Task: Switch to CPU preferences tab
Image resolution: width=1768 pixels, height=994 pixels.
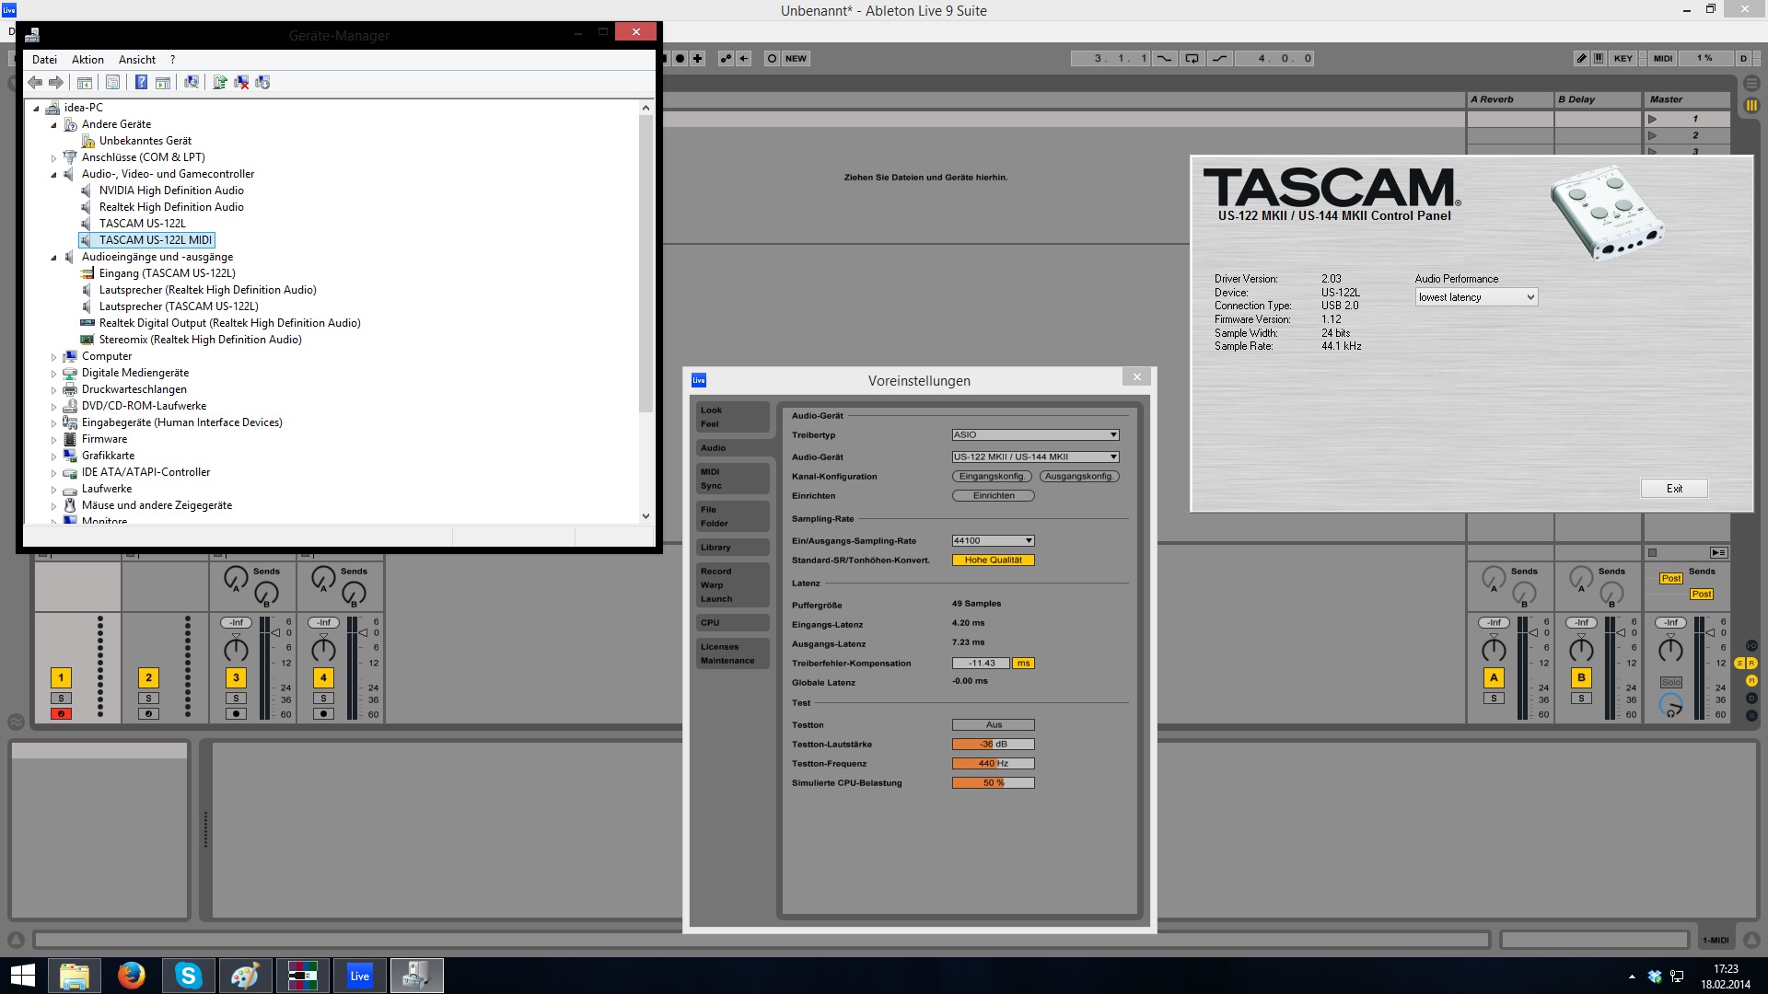Action: (x=732, y=623)
